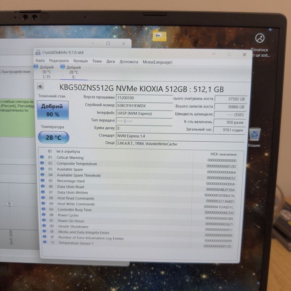Click the total host reads value 37592 GB
This screenshot has width=291, height=291.
point(231,99)
